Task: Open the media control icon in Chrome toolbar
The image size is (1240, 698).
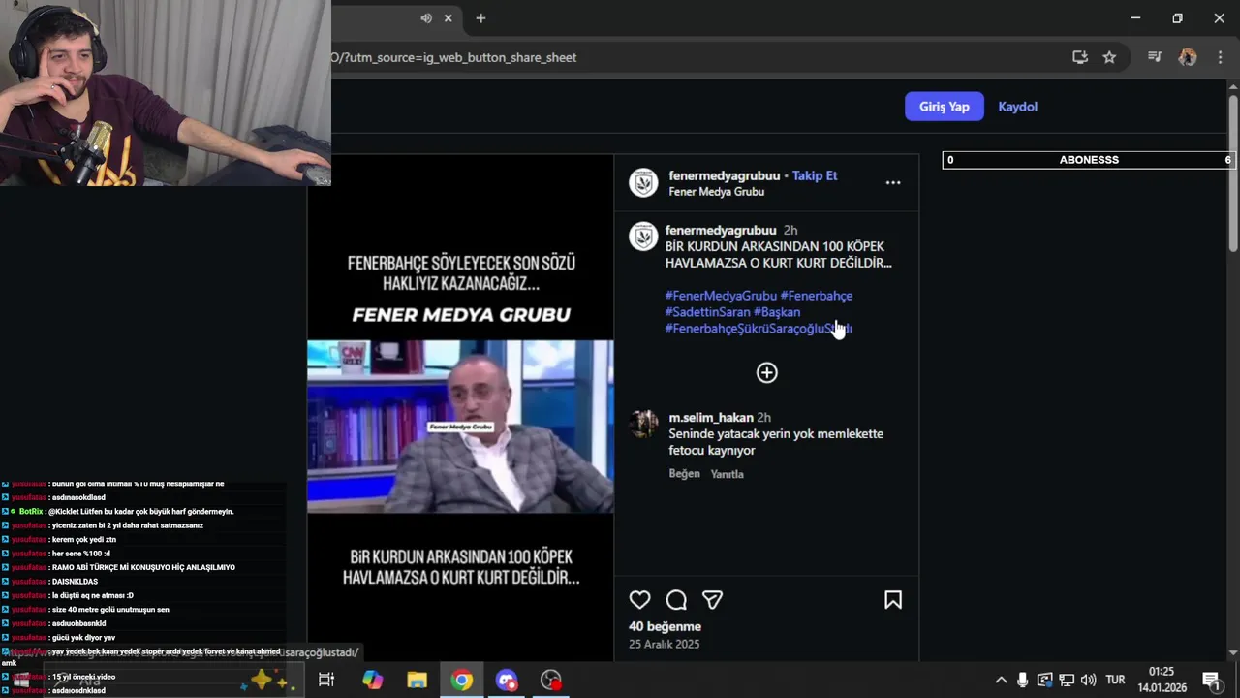Action: pyautogui.click(x=1155, y=57)
